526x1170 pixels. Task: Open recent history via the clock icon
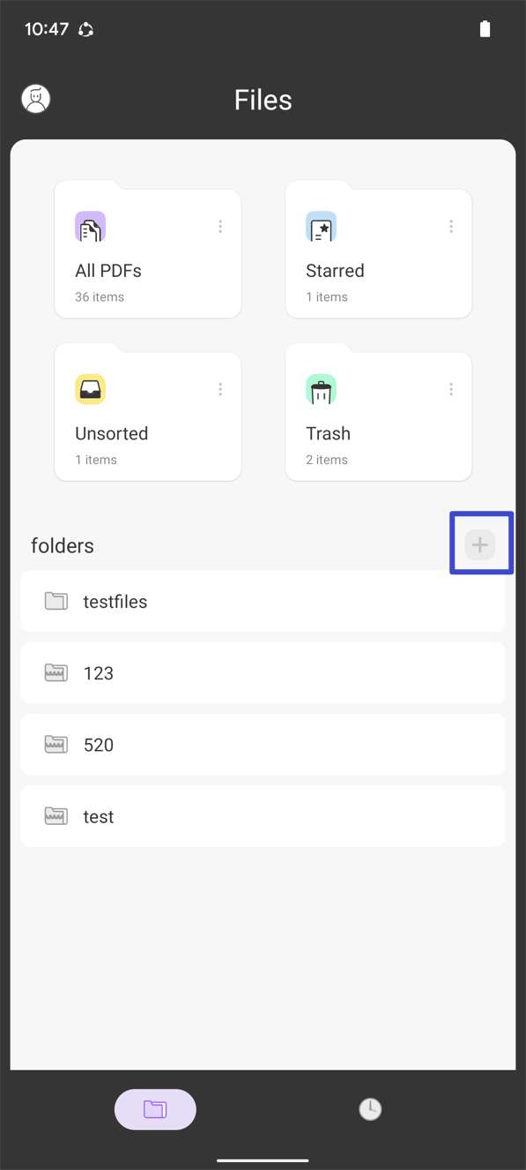pyautogui.click(x=370, y=1109)
